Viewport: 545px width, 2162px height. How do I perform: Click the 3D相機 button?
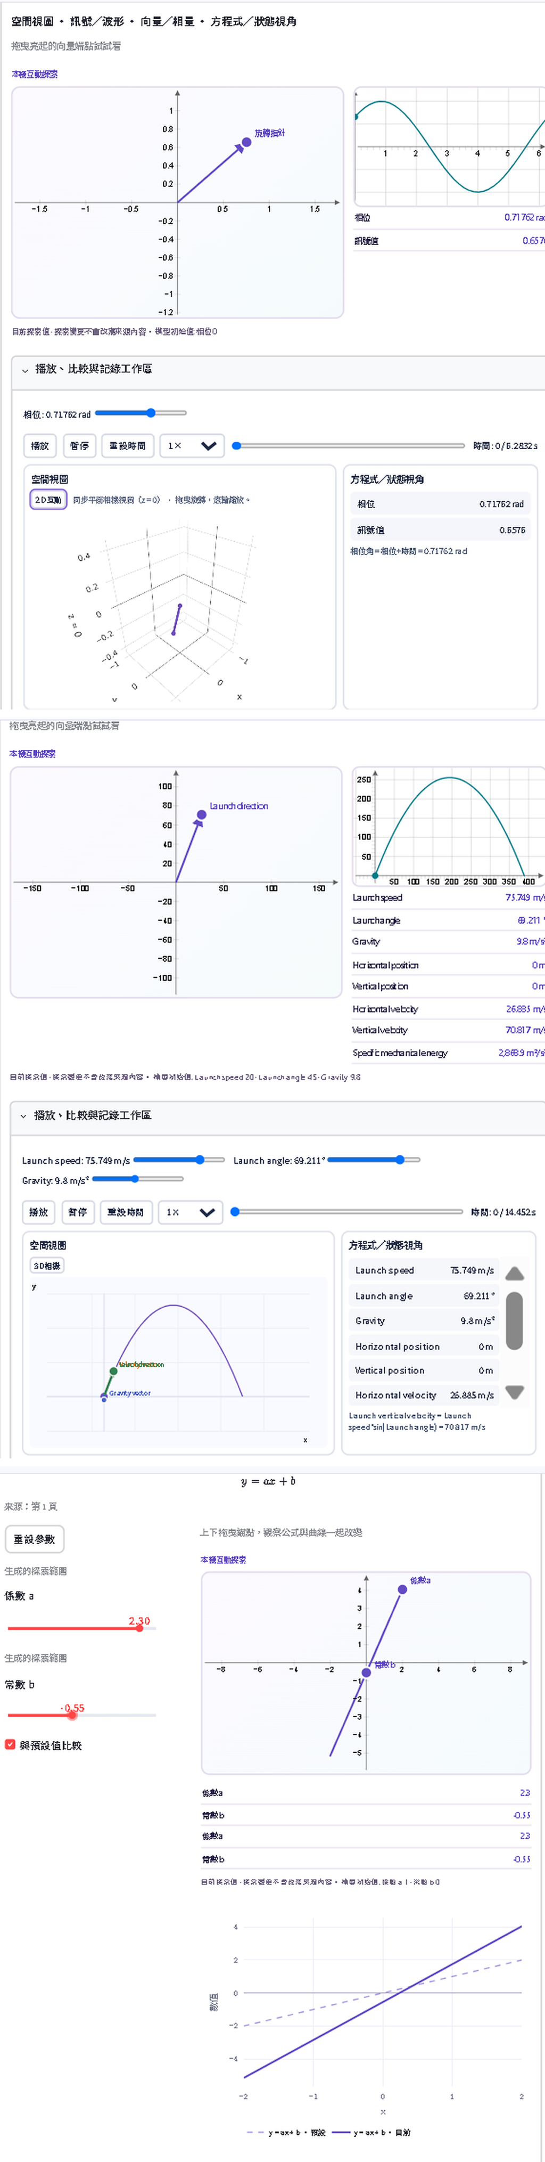47,1265
